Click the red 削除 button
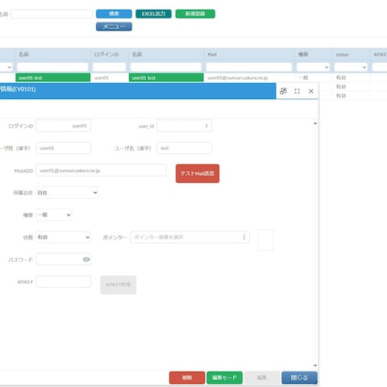The width and height of the screenshot is (387, 387). coord(187,378)
